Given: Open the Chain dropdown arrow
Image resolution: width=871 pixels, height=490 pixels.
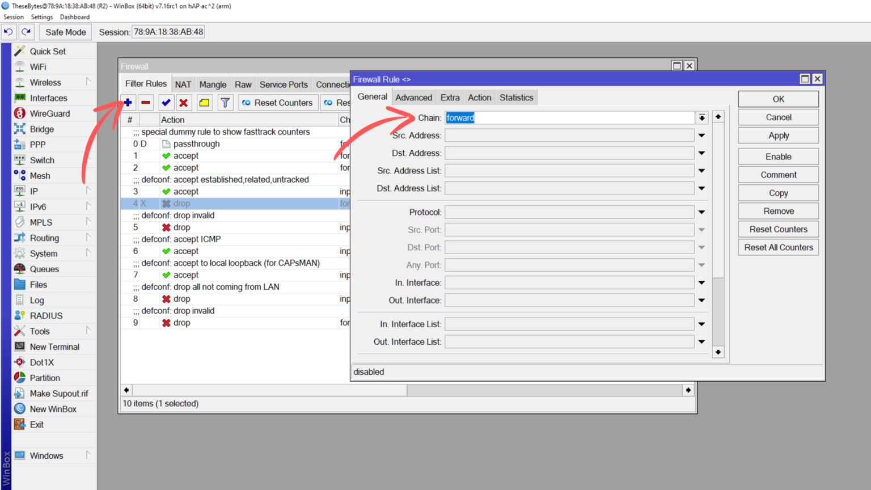Looking at the screenshot, I should (x=702, y=117).
